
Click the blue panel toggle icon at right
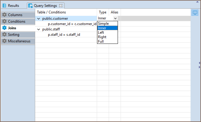click(x=195, y=13)
